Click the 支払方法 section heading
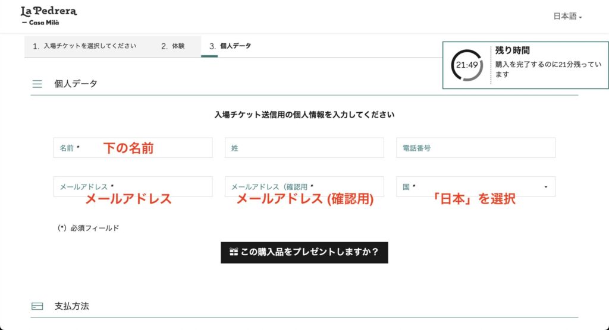The image size is (609, 330). tap(72, 306)
